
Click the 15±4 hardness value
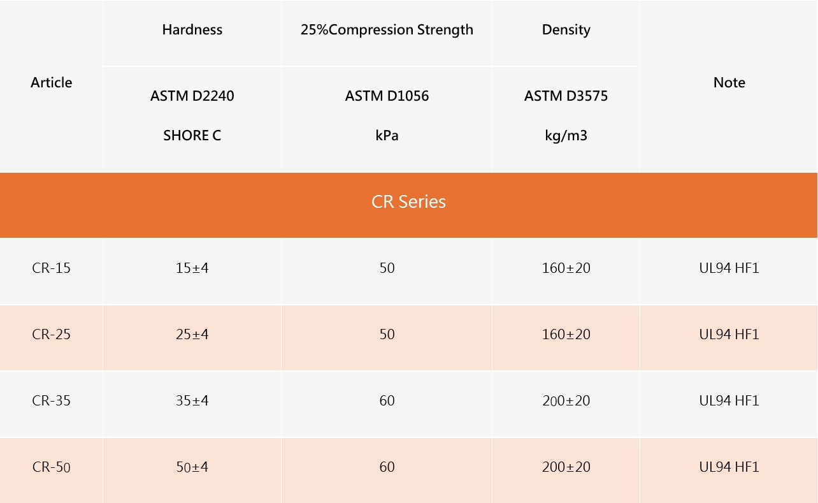[x=192, y=268]
